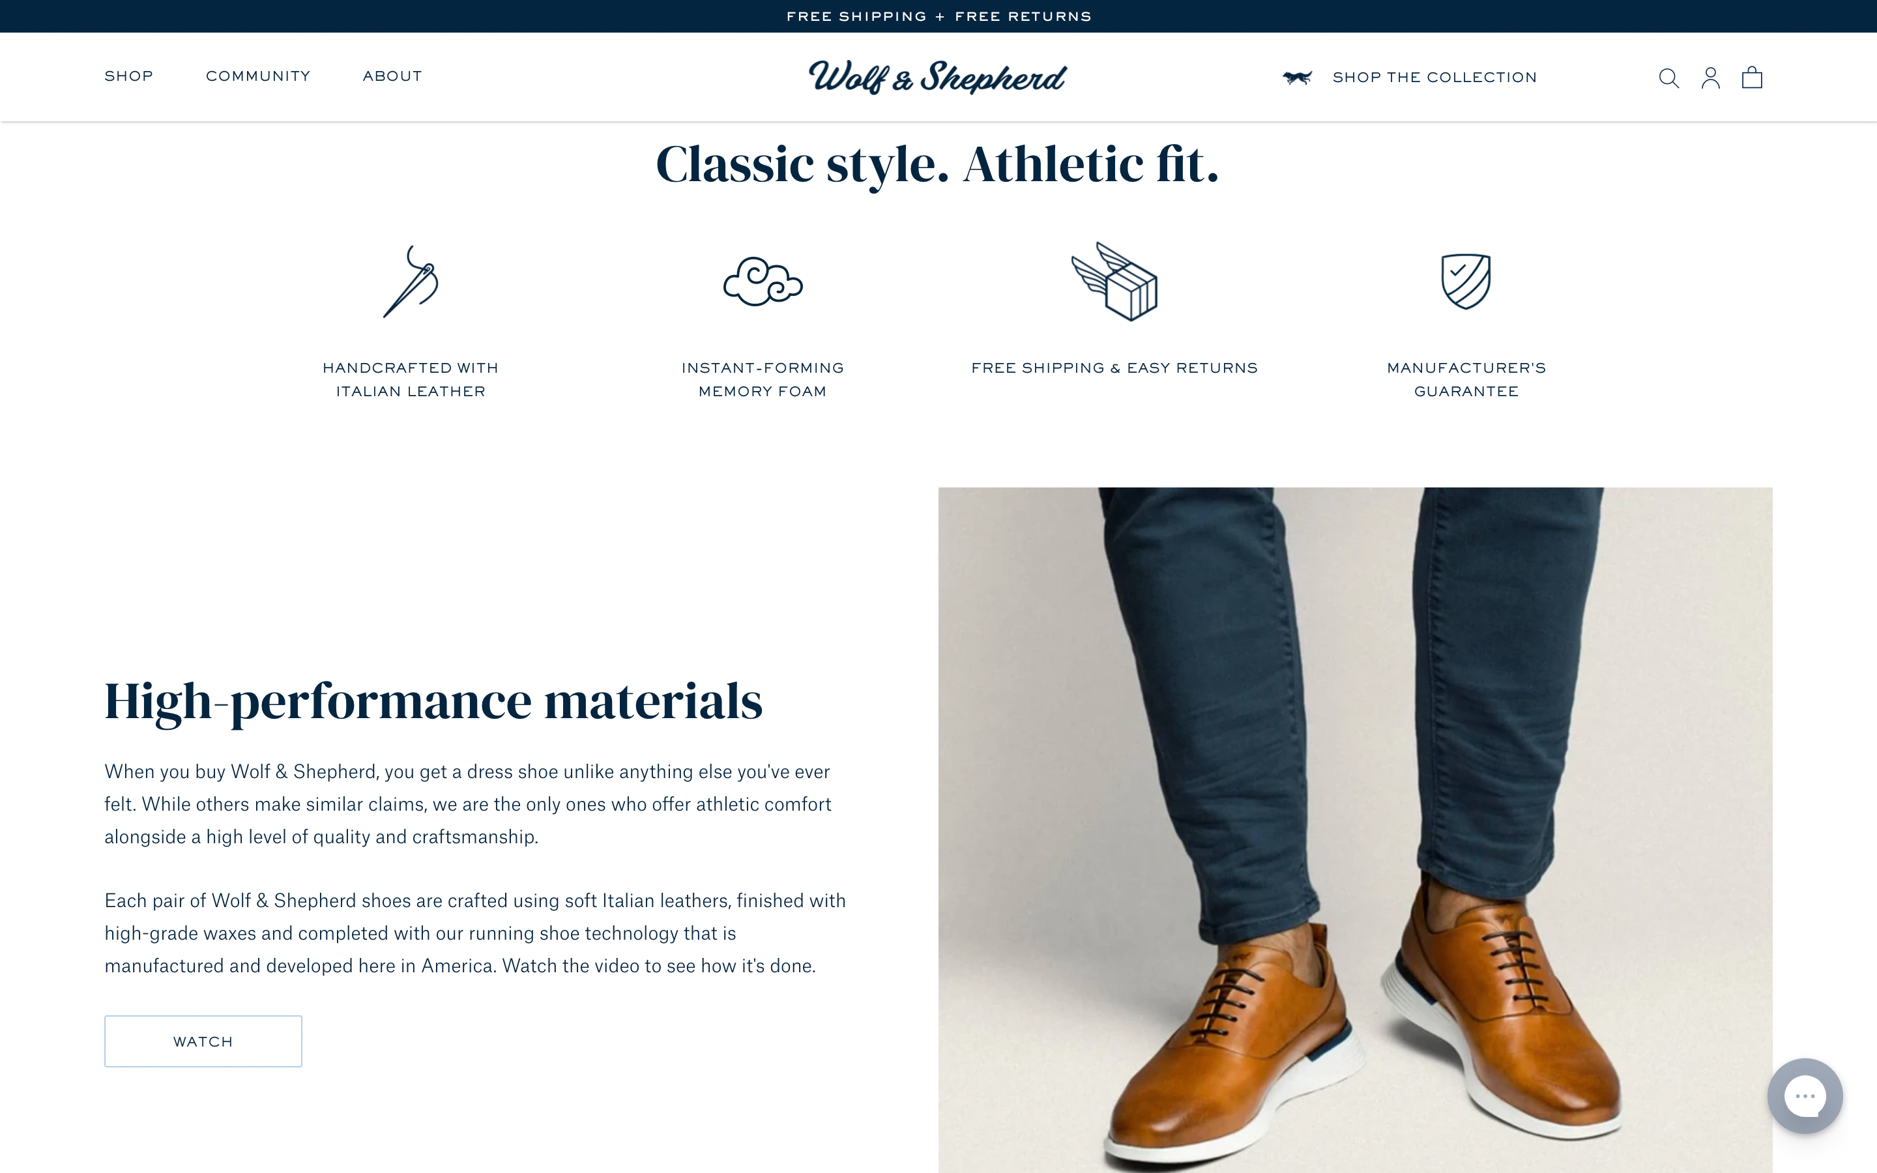Open the About menu
This screenshot has height=1173, width=1877.
[x=392, y=76]
